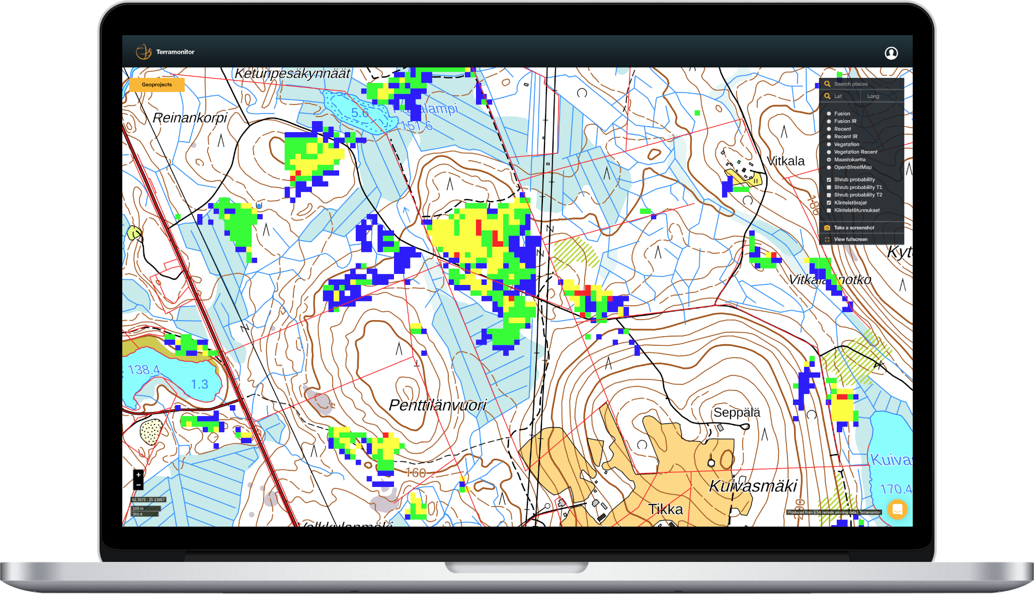Image resolution: width=1034 pixels, height=594 pixels.
Task: Click the 160 contour elevation label
Action: tap(416, 473)
